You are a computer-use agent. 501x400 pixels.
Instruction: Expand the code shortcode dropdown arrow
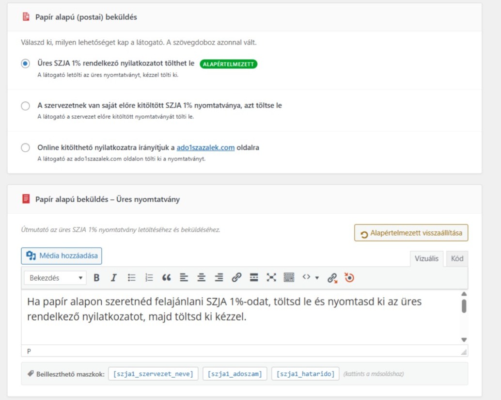(x=317, y=278)
